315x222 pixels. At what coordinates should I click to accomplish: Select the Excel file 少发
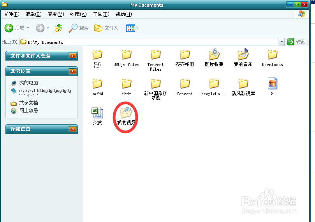[x=97, y=116]
